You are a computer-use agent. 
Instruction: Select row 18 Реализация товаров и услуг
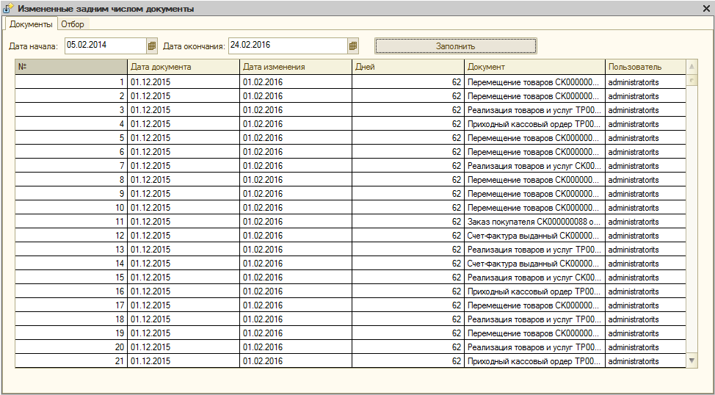[534, 319]
